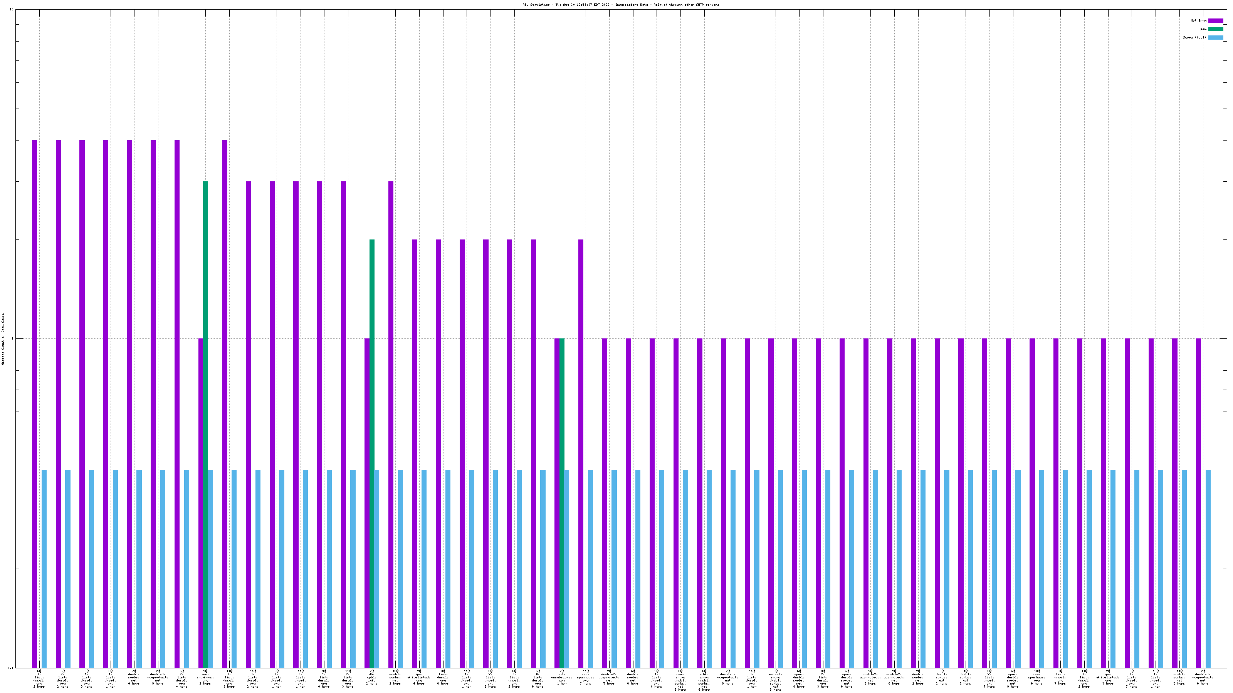
Task: Click the purple Not Spam legend swatch
Action: [1215, 20]
